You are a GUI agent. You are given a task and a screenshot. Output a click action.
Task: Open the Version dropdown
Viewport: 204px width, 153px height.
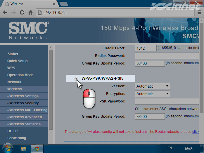(152, 86)
